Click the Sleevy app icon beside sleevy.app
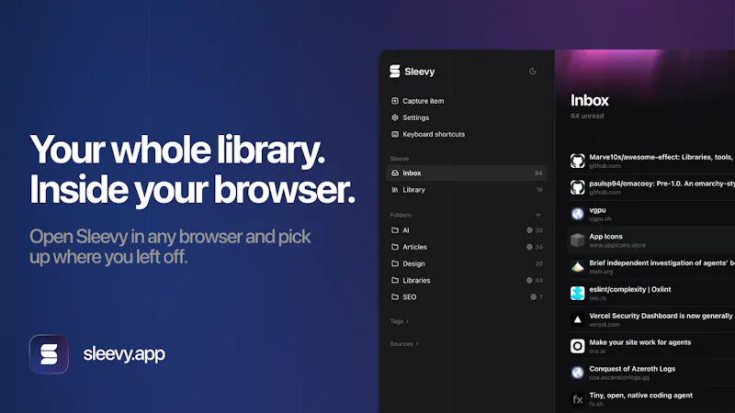Image resolution: width=735 pixels, height=413 pixels. coord(49,354)
